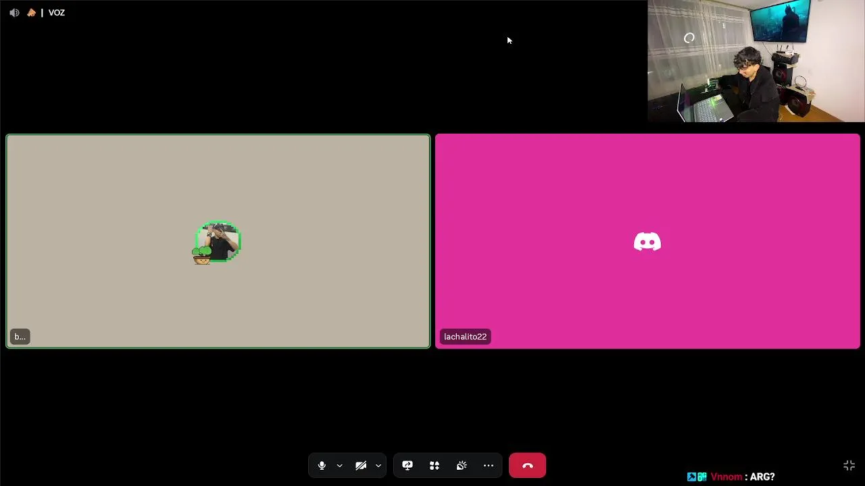
Task: Turn on the camera
Action: (x=361, y=466)
